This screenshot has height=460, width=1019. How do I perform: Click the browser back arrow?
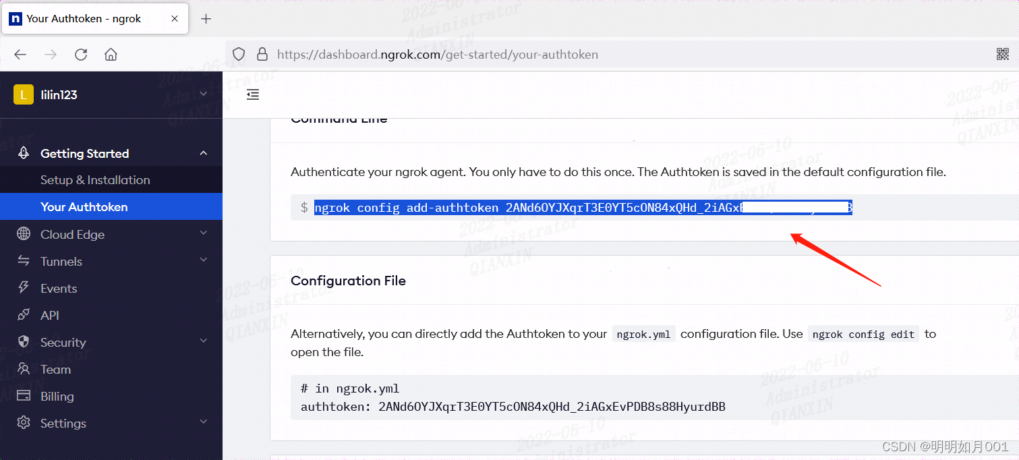tap(20, 55)
